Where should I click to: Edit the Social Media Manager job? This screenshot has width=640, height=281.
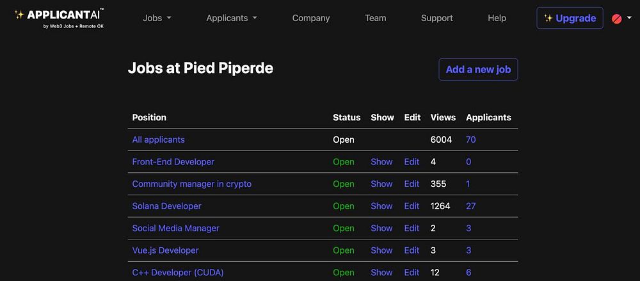(x=412, y=228)
